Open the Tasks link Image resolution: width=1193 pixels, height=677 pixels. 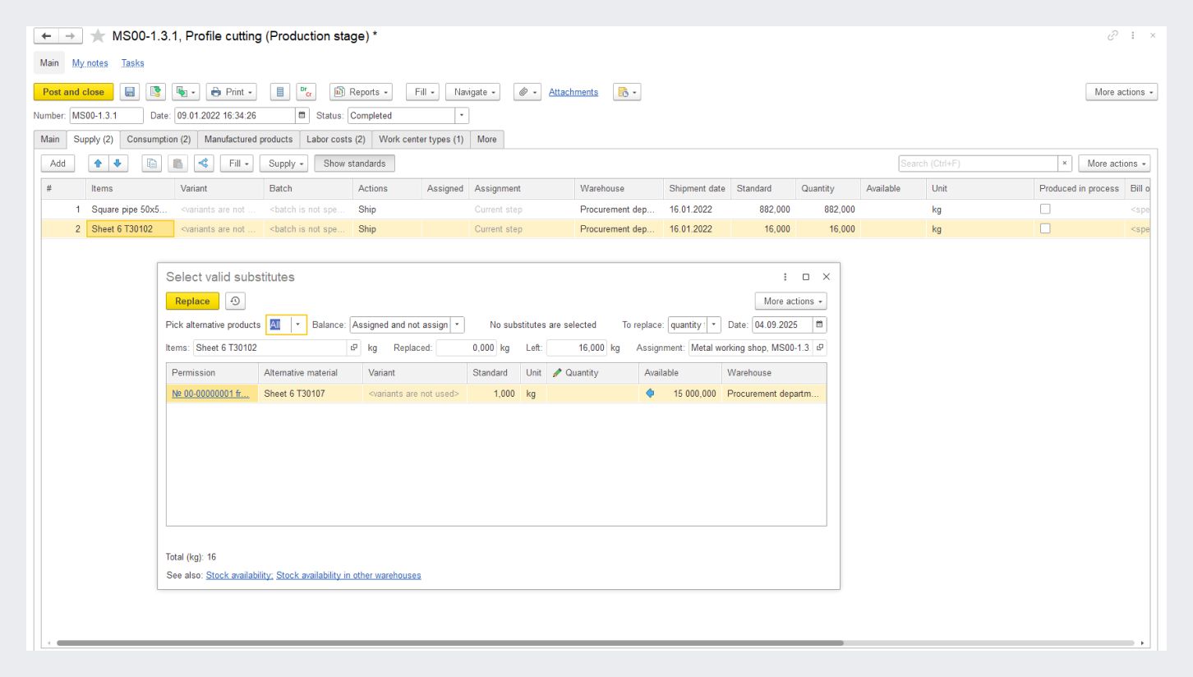point(132,63)
